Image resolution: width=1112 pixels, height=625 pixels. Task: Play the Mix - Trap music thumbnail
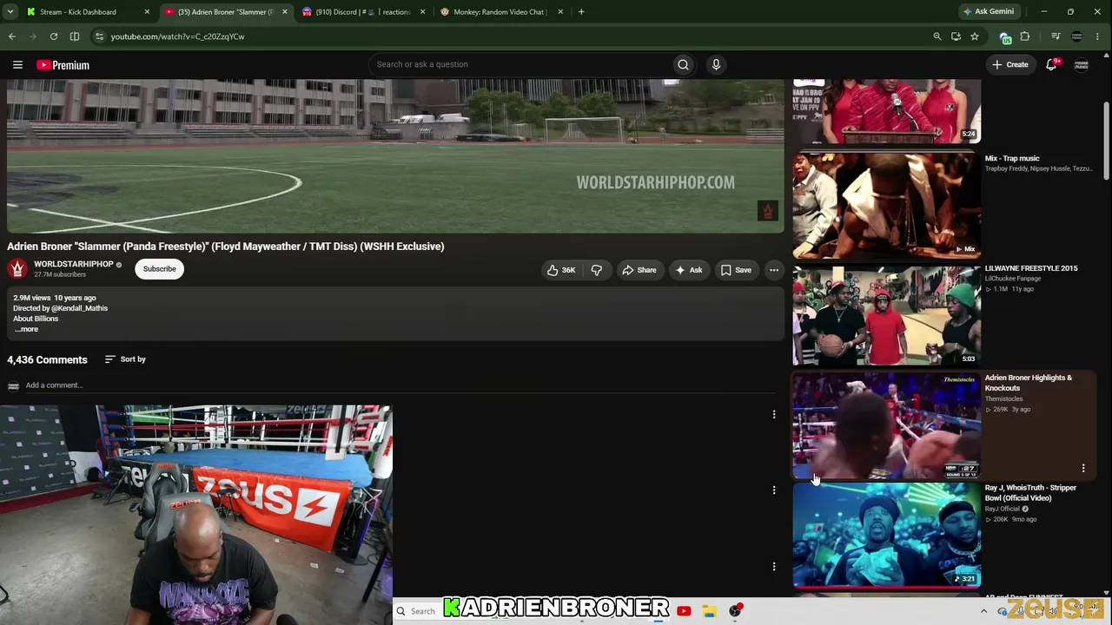point(886,204)
